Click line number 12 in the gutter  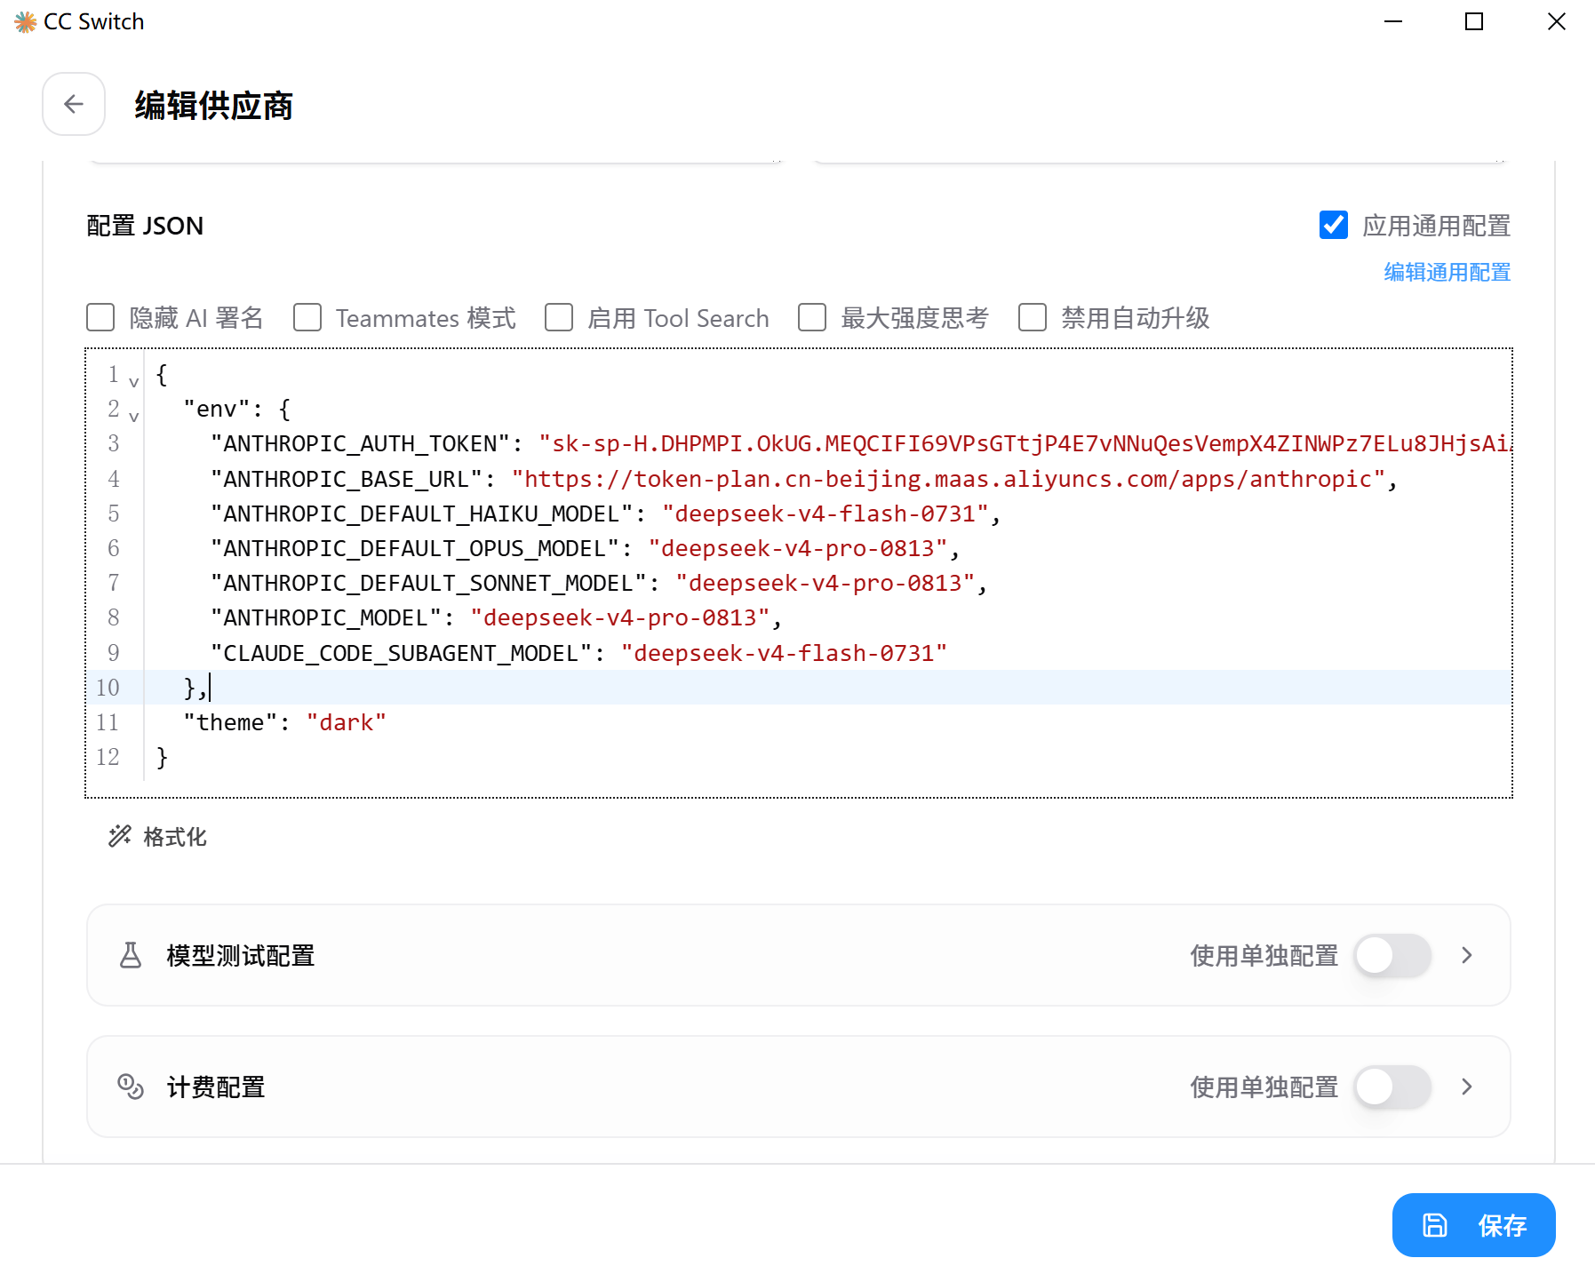[x=108, y=757]
